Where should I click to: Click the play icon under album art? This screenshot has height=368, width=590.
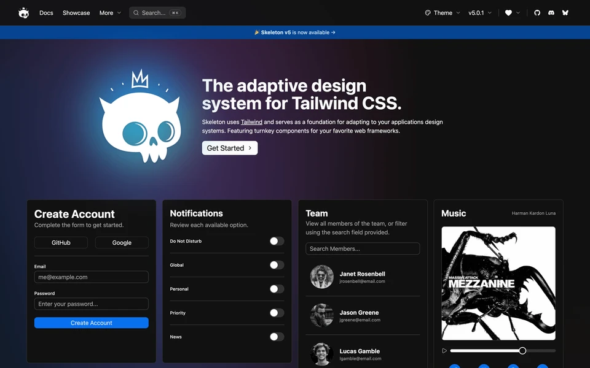[x=444, y=351]
